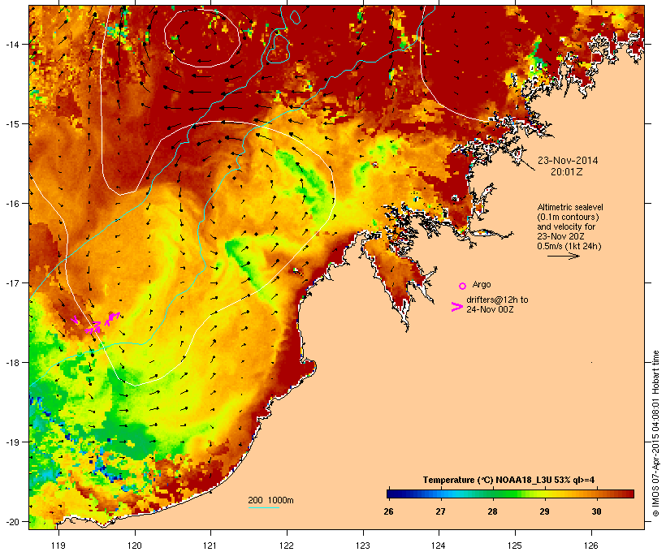This screenshot has width=666, height=552.
Task: Click the Temperature NOAA18_L3U colorbar title
Action: [508, 481]
